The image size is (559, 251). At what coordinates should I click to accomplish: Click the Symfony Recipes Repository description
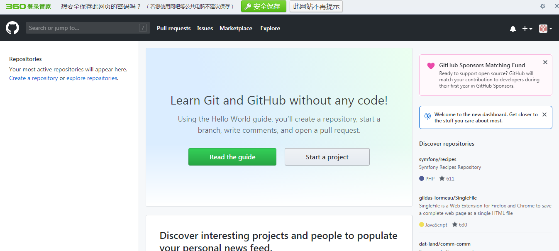pyautogui.click(x=450, y=167)
